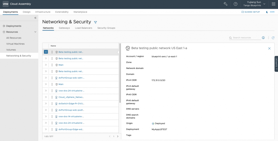Open the actions menu for dvSwitch-Edge-Pr-DVU row
The height and width of the screenshot is (141, 278).
[x=52, y=104]
